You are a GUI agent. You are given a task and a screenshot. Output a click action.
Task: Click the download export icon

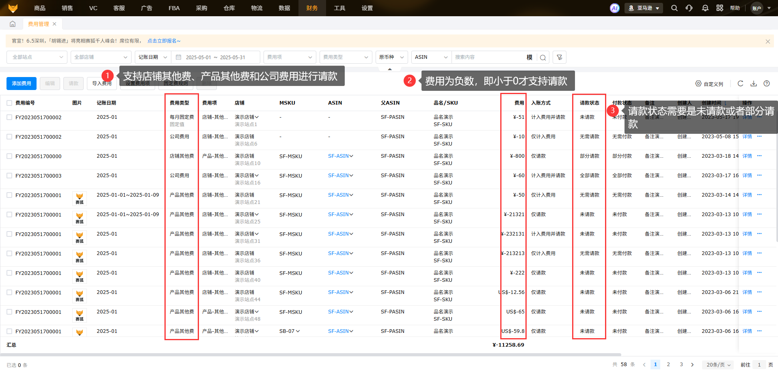click(754, 84)
